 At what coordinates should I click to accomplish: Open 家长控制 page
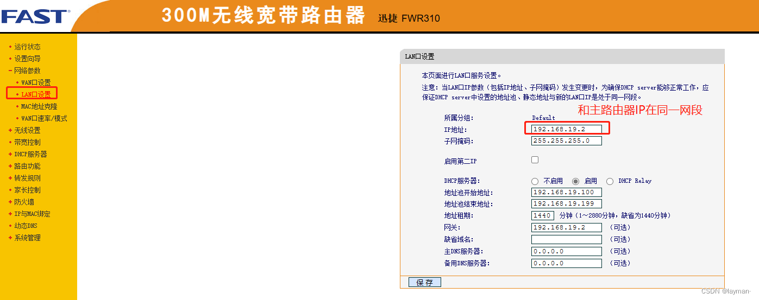point(27,190)
